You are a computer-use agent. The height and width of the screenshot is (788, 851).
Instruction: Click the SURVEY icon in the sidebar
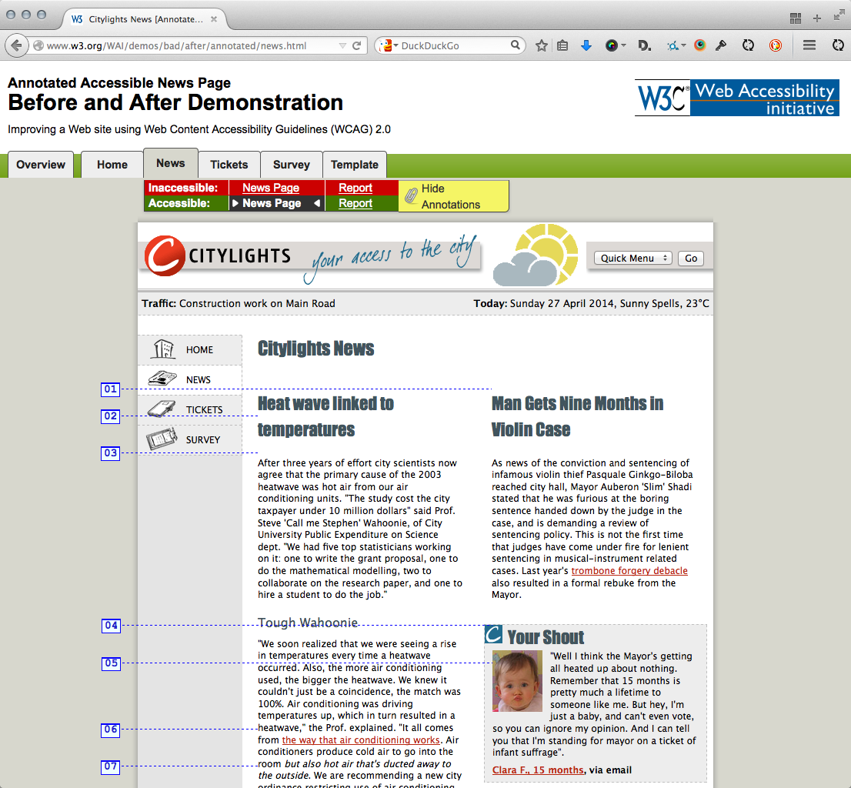(x=161, y=438)
